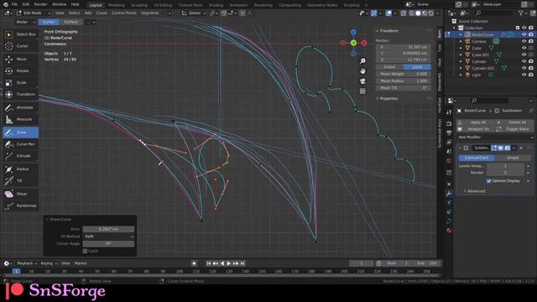This screenshot has height=302, width=537.
Task: Click the Delete All modifiers button
Action: point(514,122)
